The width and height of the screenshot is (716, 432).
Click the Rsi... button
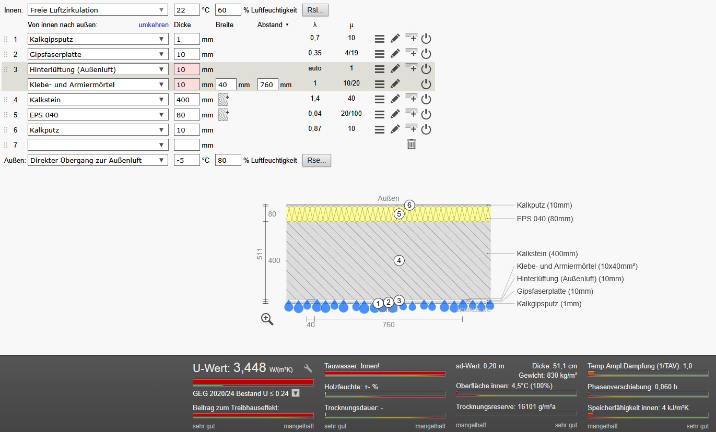click(315, 10)
